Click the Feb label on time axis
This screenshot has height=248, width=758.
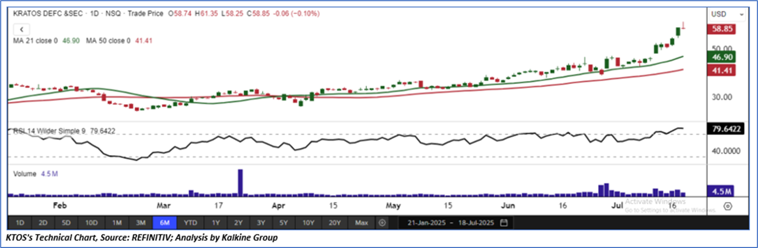(x=60, y=206)
